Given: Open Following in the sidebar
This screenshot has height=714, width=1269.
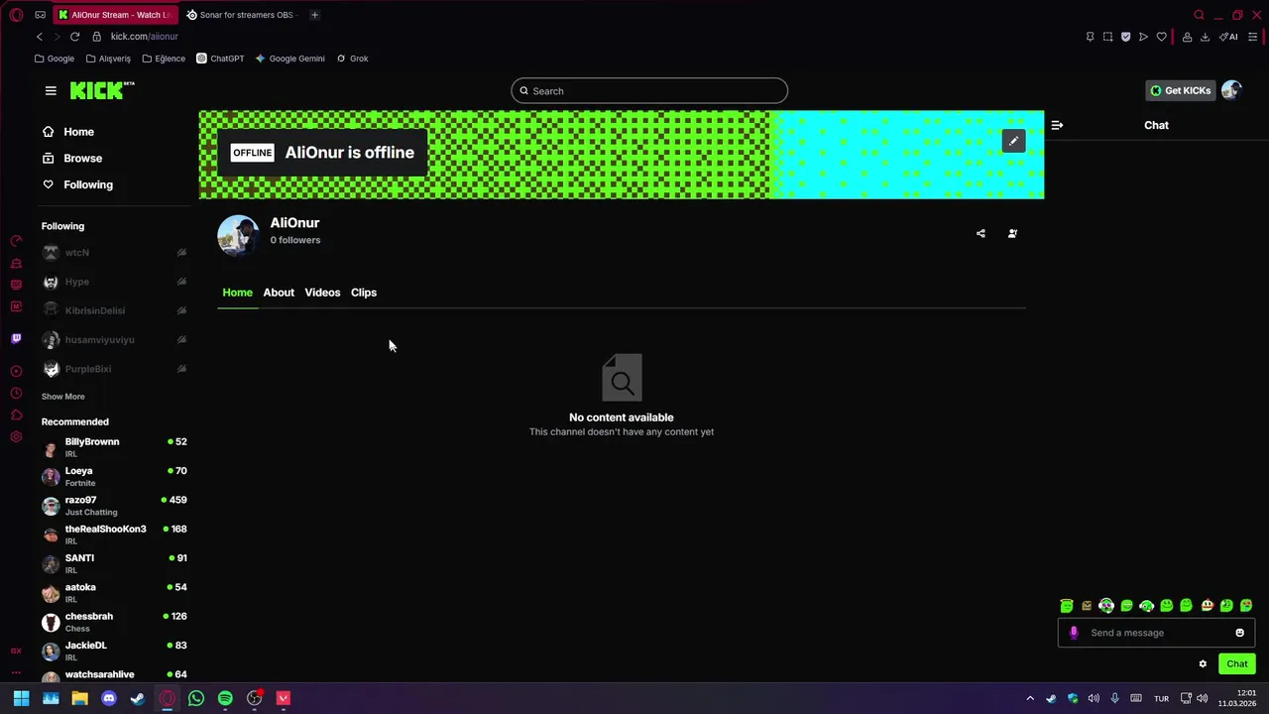Looking at the screenshot, I should click(x=77, y=184).
